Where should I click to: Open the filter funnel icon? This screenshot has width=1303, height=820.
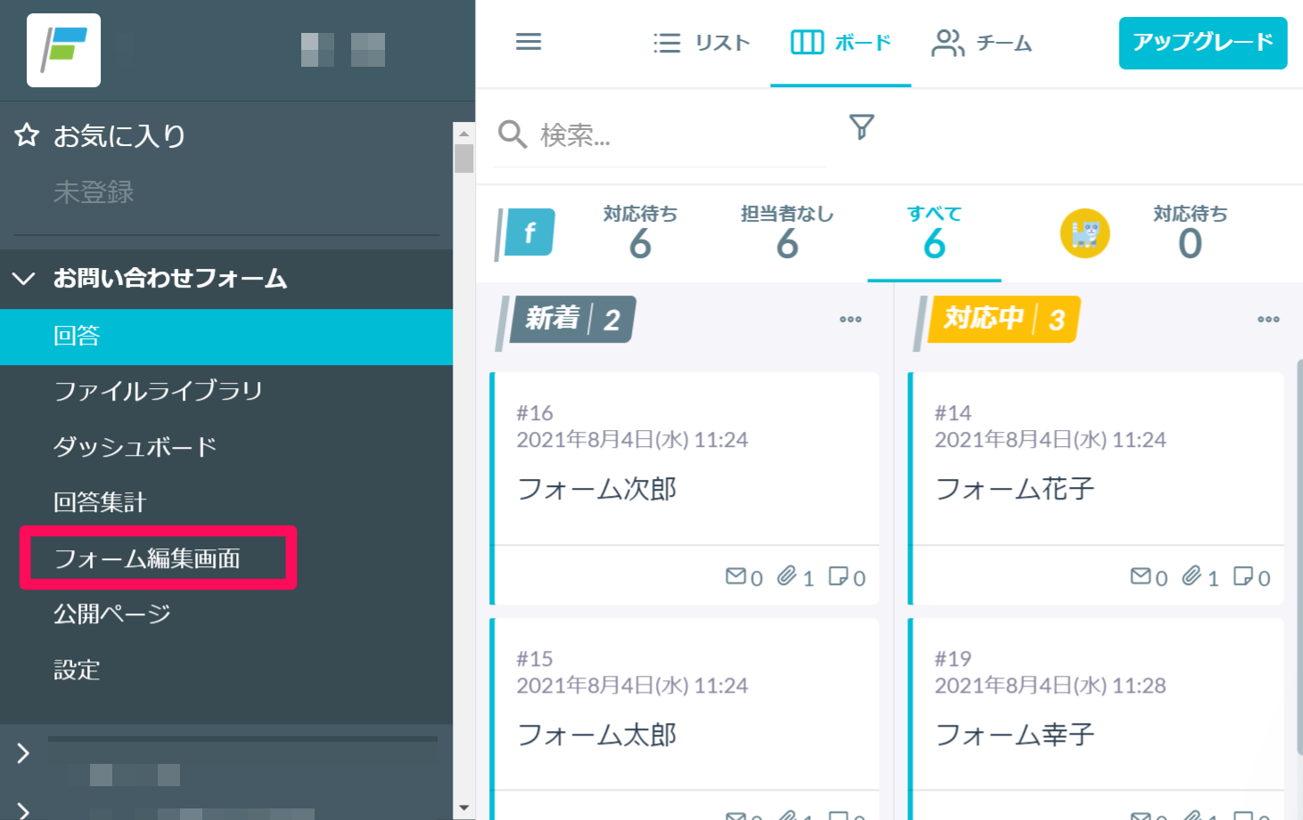coord(861,127)
